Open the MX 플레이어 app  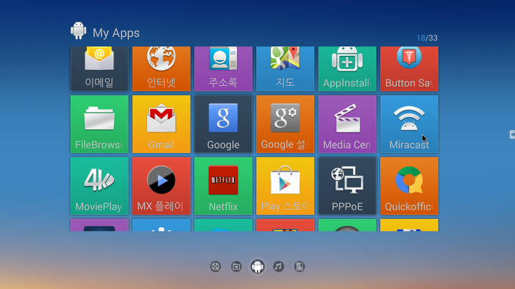pos(161,186)
